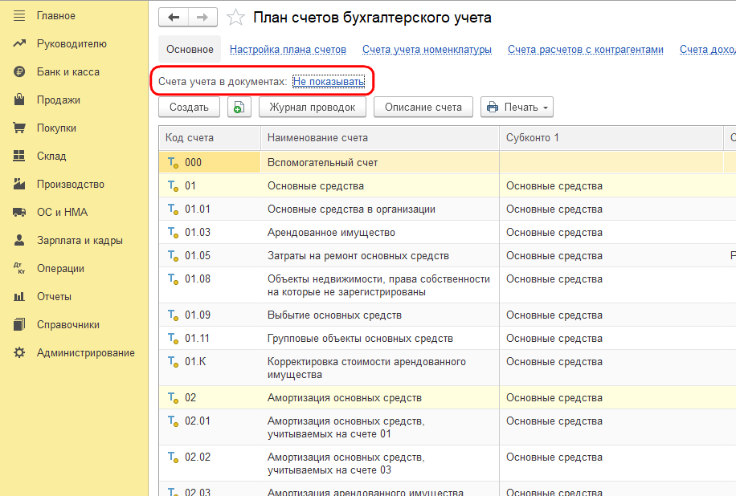
Task: Click the account icon in row 01.01
Action: coord(174,209)
